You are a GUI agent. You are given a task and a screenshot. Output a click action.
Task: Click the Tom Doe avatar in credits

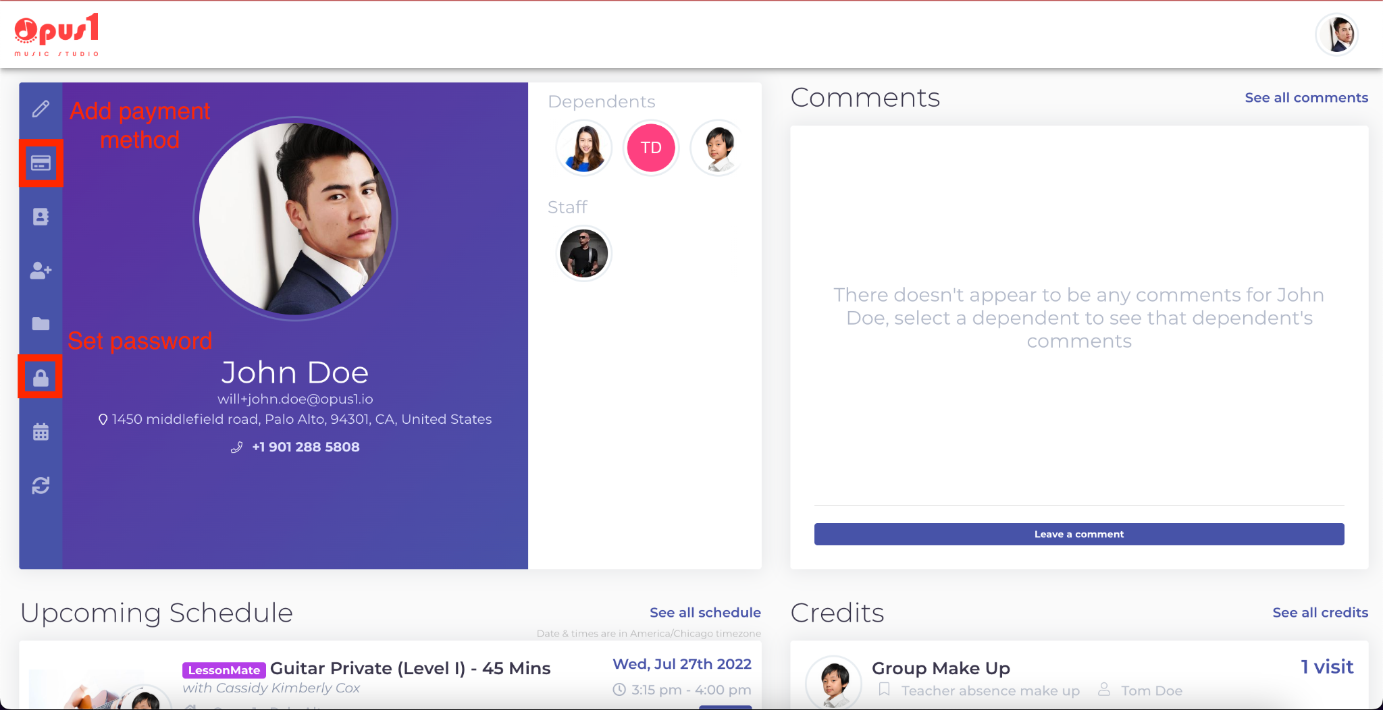(834, 682)
